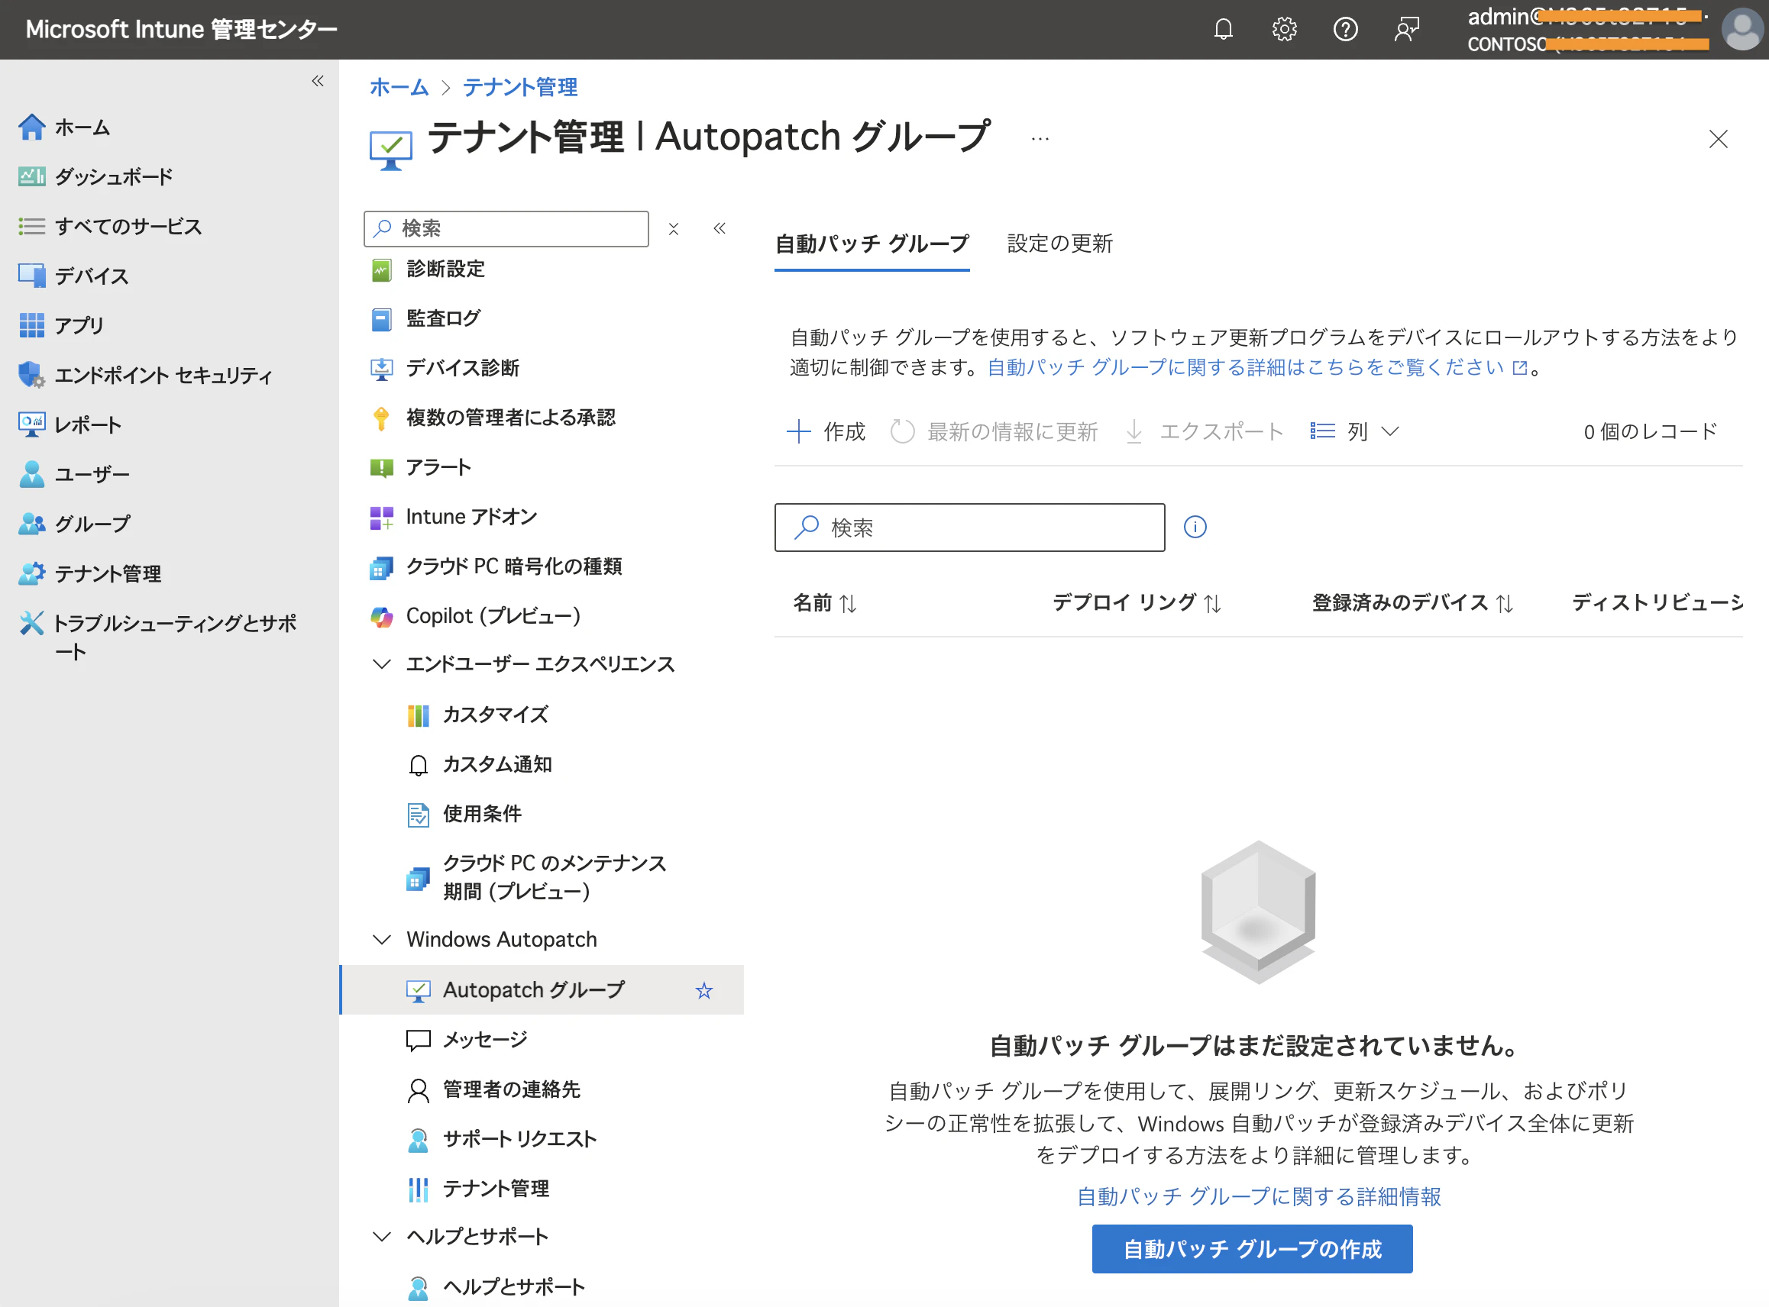Open ダッシュボード in left navigation
Image resolution: width=1769 pixels, height=1307 pixels.
95,176
